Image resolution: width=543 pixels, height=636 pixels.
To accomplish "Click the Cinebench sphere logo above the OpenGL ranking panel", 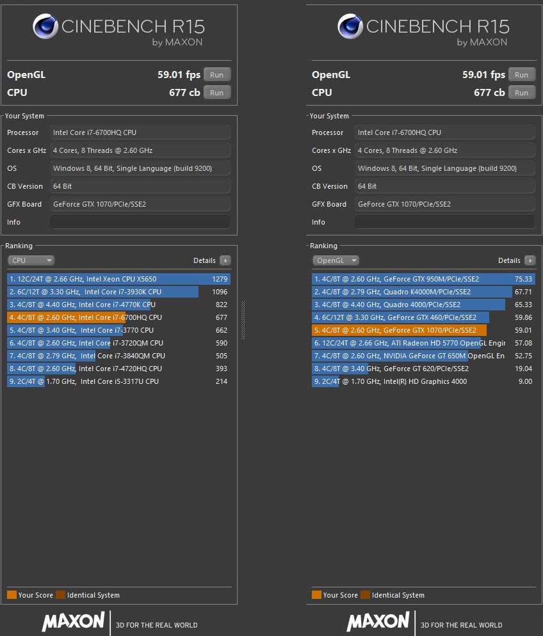I will [350, 27].
